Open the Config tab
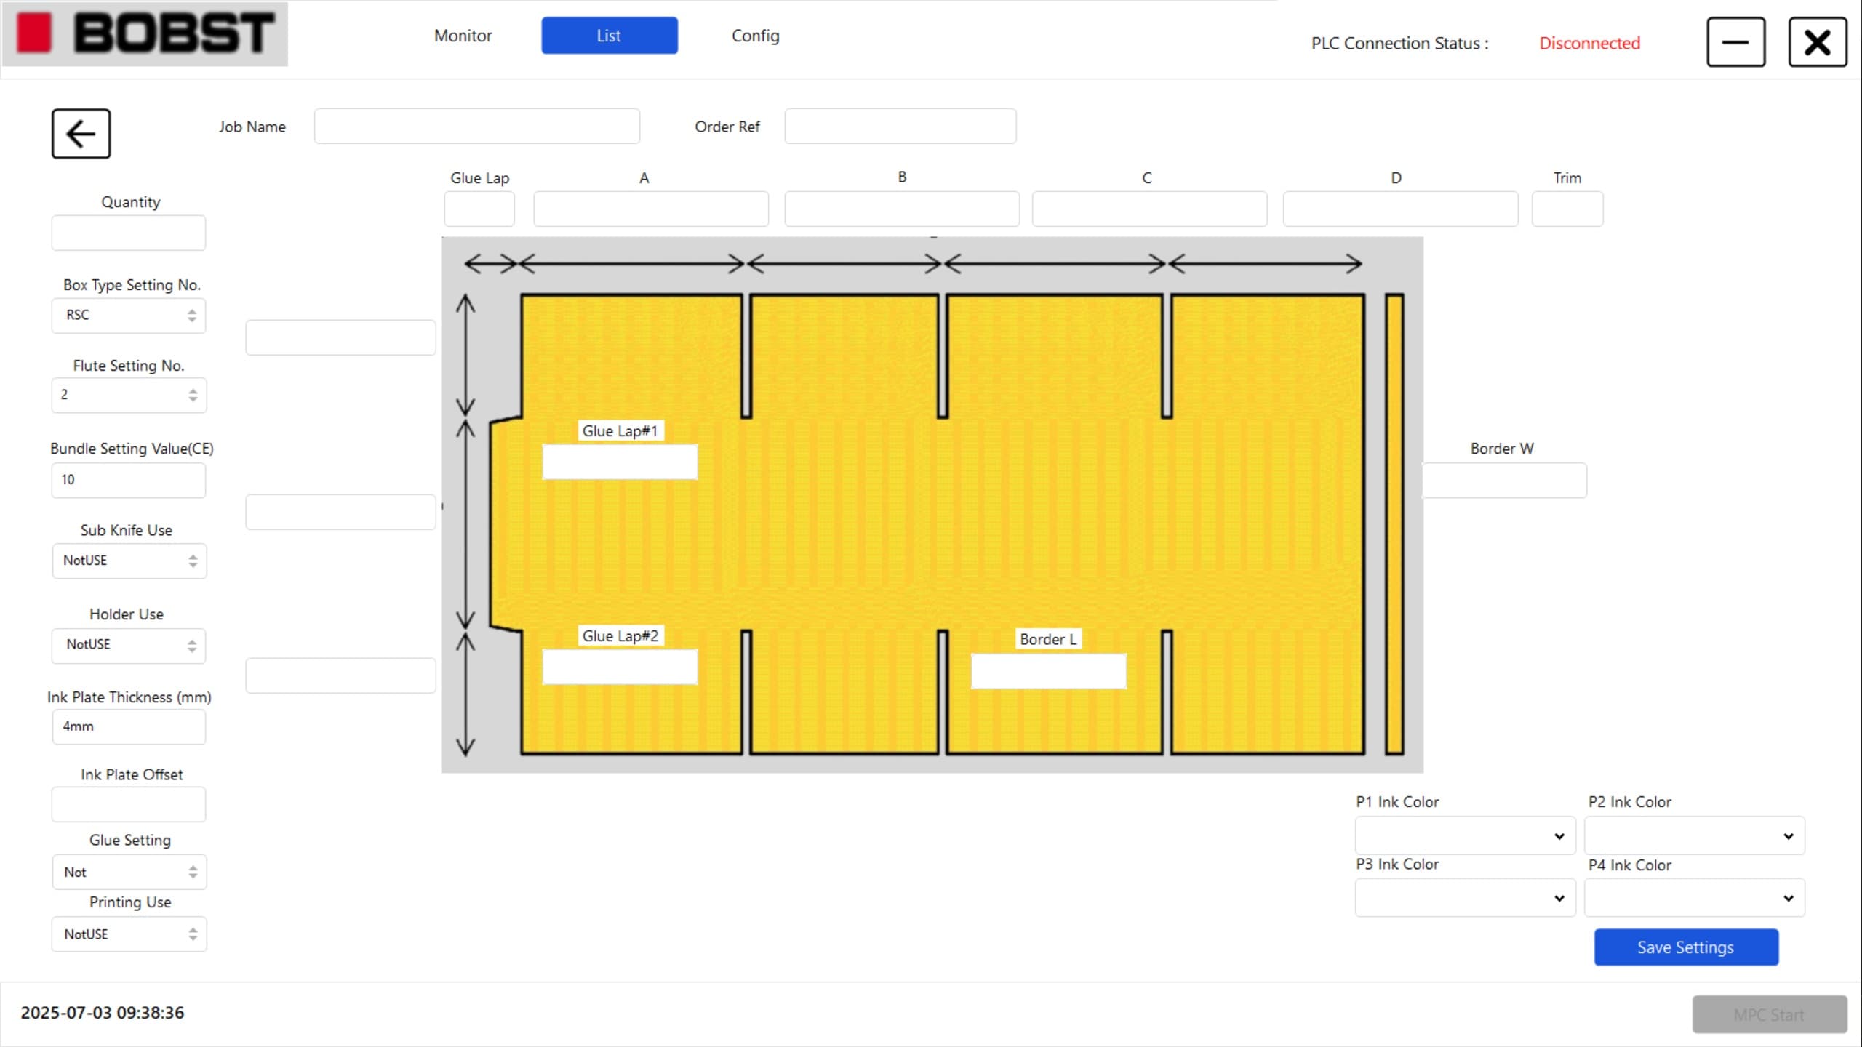This screenshot has width=1862, height=1047. tap(755, 36)
